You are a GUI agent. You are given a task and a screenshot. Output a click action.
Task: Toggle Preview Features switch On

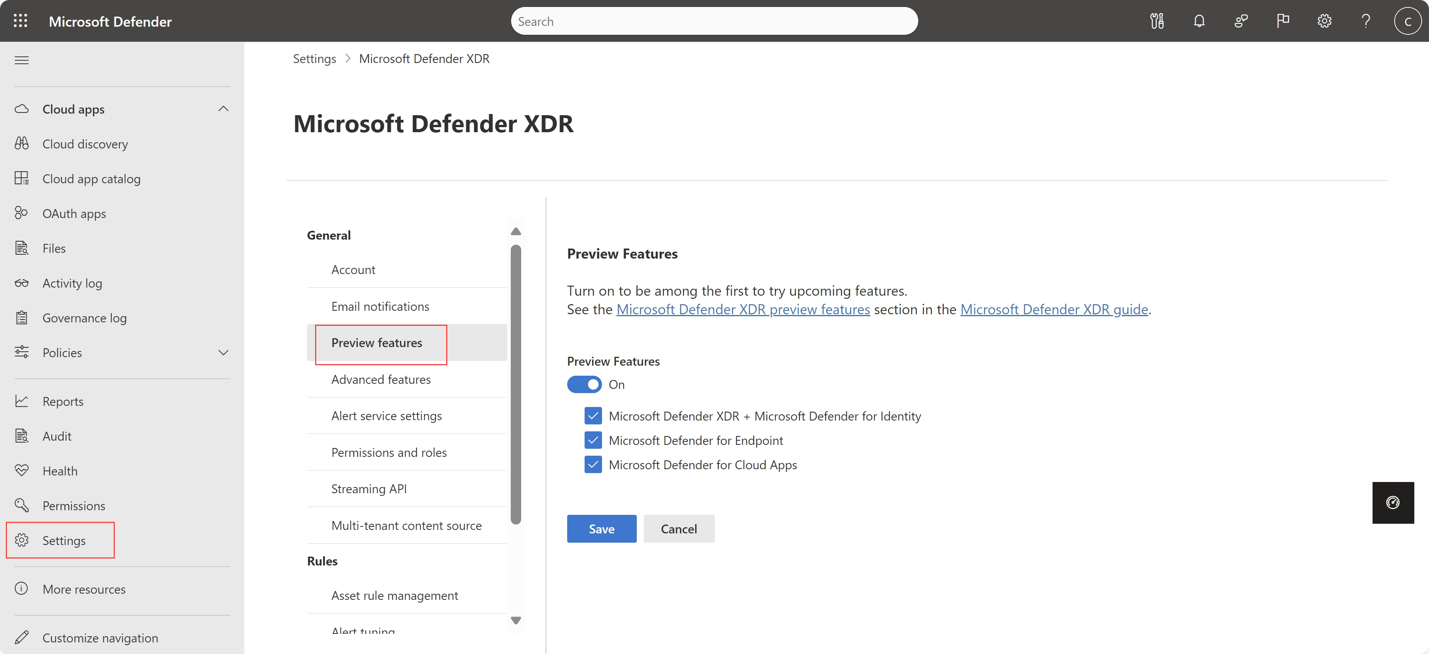coord(583,383)
